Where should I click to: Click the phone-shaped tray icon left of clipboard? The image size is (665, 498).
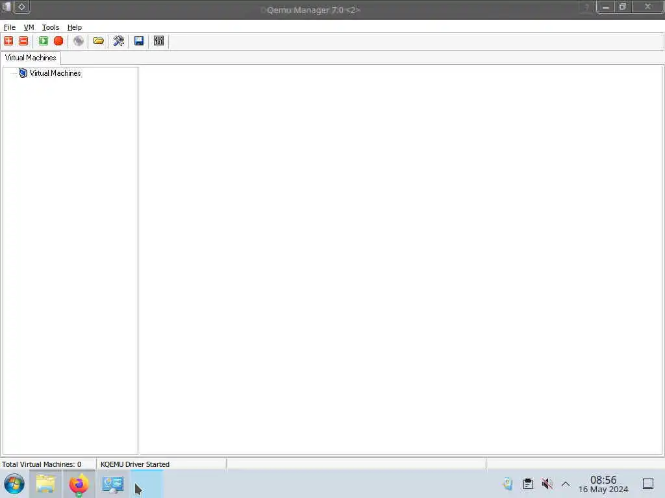pyautogui.click(x=508, y=484)
